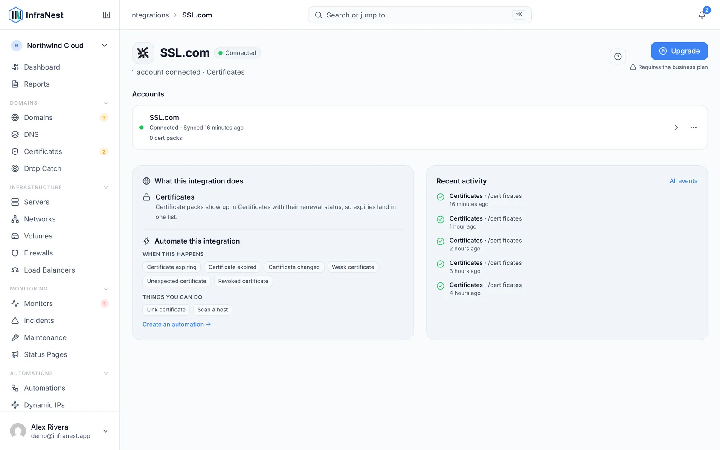
Task: Click the Upgrade button
Action: pyautogui.click(x=679, y=51)
